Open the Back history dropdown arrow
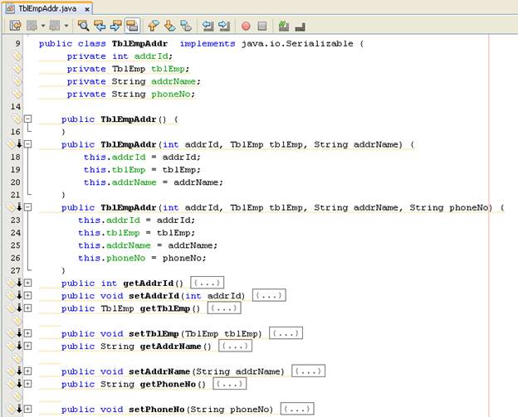 point(43,26)
